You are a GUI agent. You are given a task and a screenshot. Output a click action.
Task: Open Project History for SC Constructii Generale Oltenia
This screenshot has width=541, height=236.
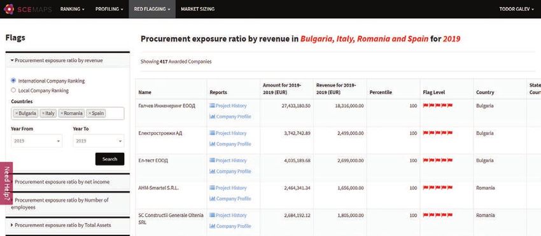click(228, 215)
